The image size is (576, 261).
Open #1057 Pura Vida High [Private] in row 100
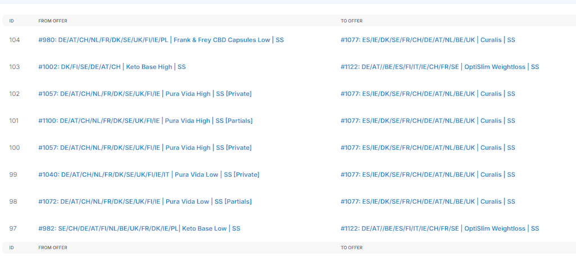coord(145,148)
